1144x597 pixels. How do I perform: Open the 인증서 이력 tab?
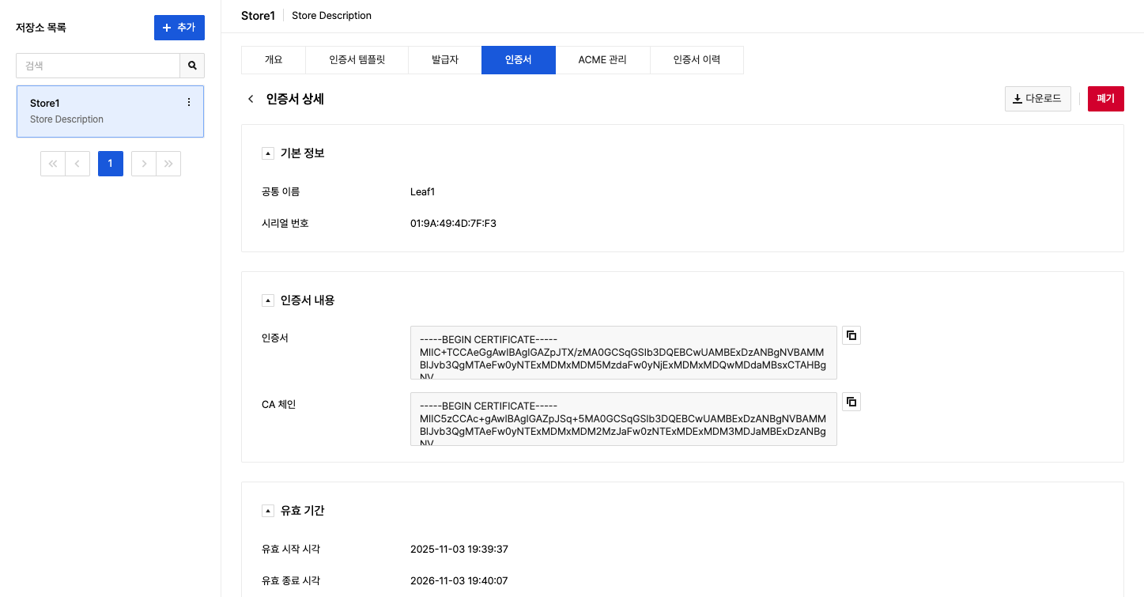(x=697, y=60)
